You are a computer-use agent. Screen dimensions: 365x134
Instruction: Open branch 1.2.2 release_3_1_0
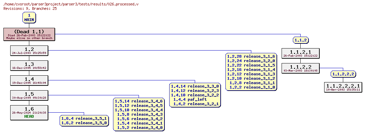pyautogui.click(x=252, y=87)
